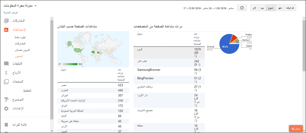This screenshot has height=133, width=306.
Task: Click the 523 page views value
Action: pyautogui.click(x=121, y=85)
